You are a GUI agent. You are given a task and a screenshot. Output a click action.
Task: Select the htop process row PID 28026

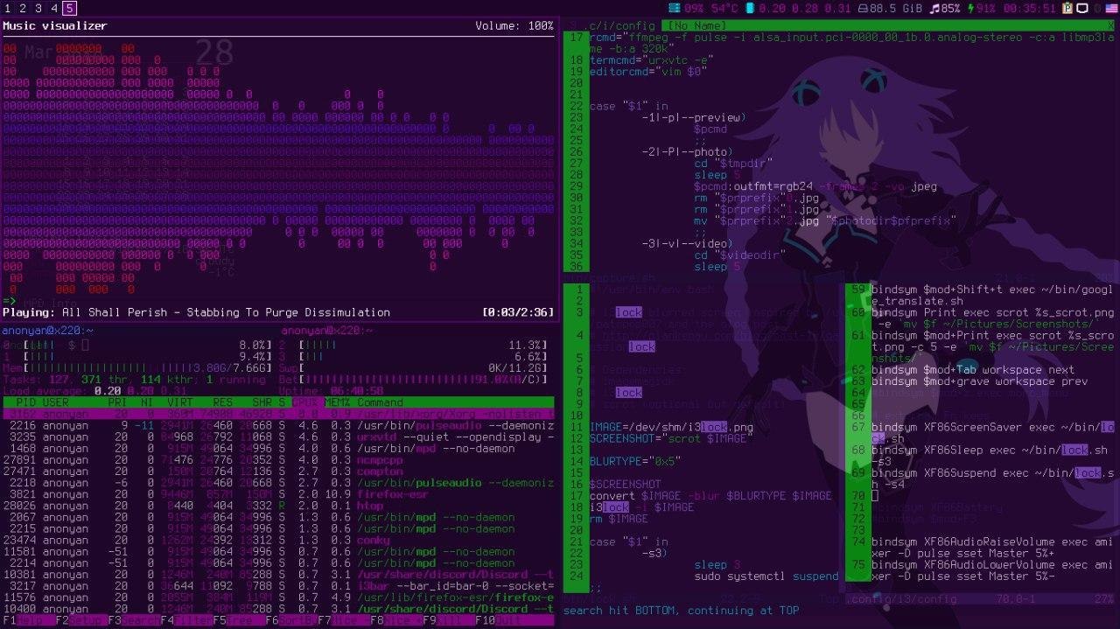tap(277, 506)
